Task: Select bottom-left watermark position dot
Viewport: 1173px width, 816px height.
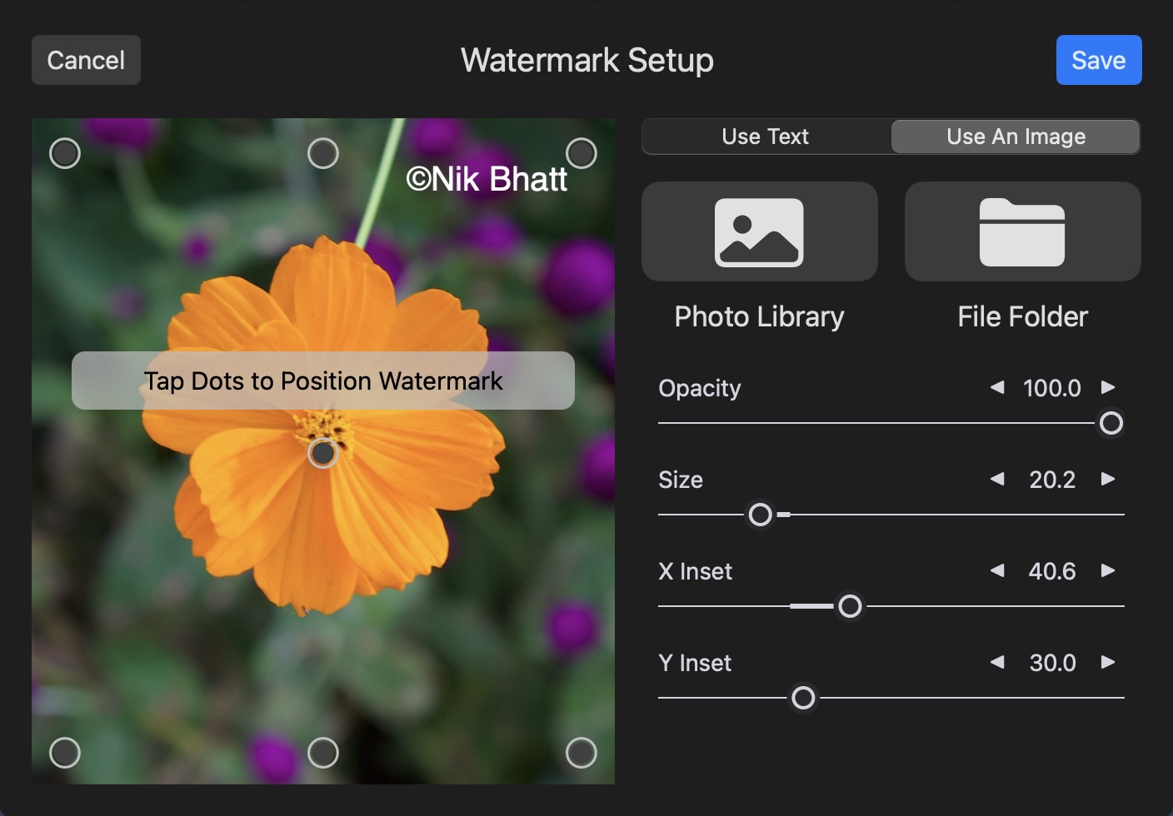Action: click(65, 753)
